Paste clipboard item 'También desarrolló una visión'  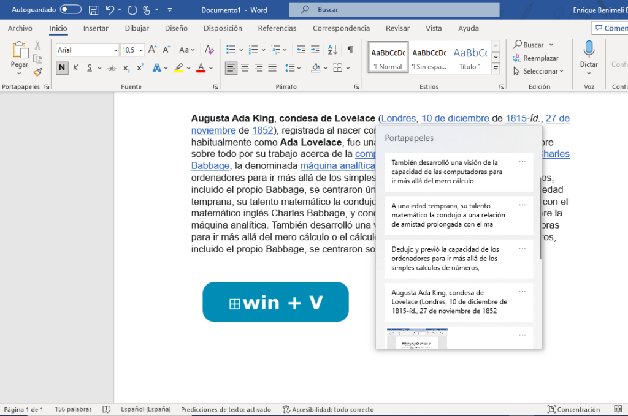(x=459, y=172)
